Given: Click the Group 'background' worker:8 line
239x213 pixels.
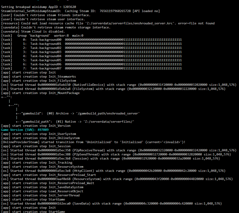Looking at the screenshot, I should coord(42,35).
